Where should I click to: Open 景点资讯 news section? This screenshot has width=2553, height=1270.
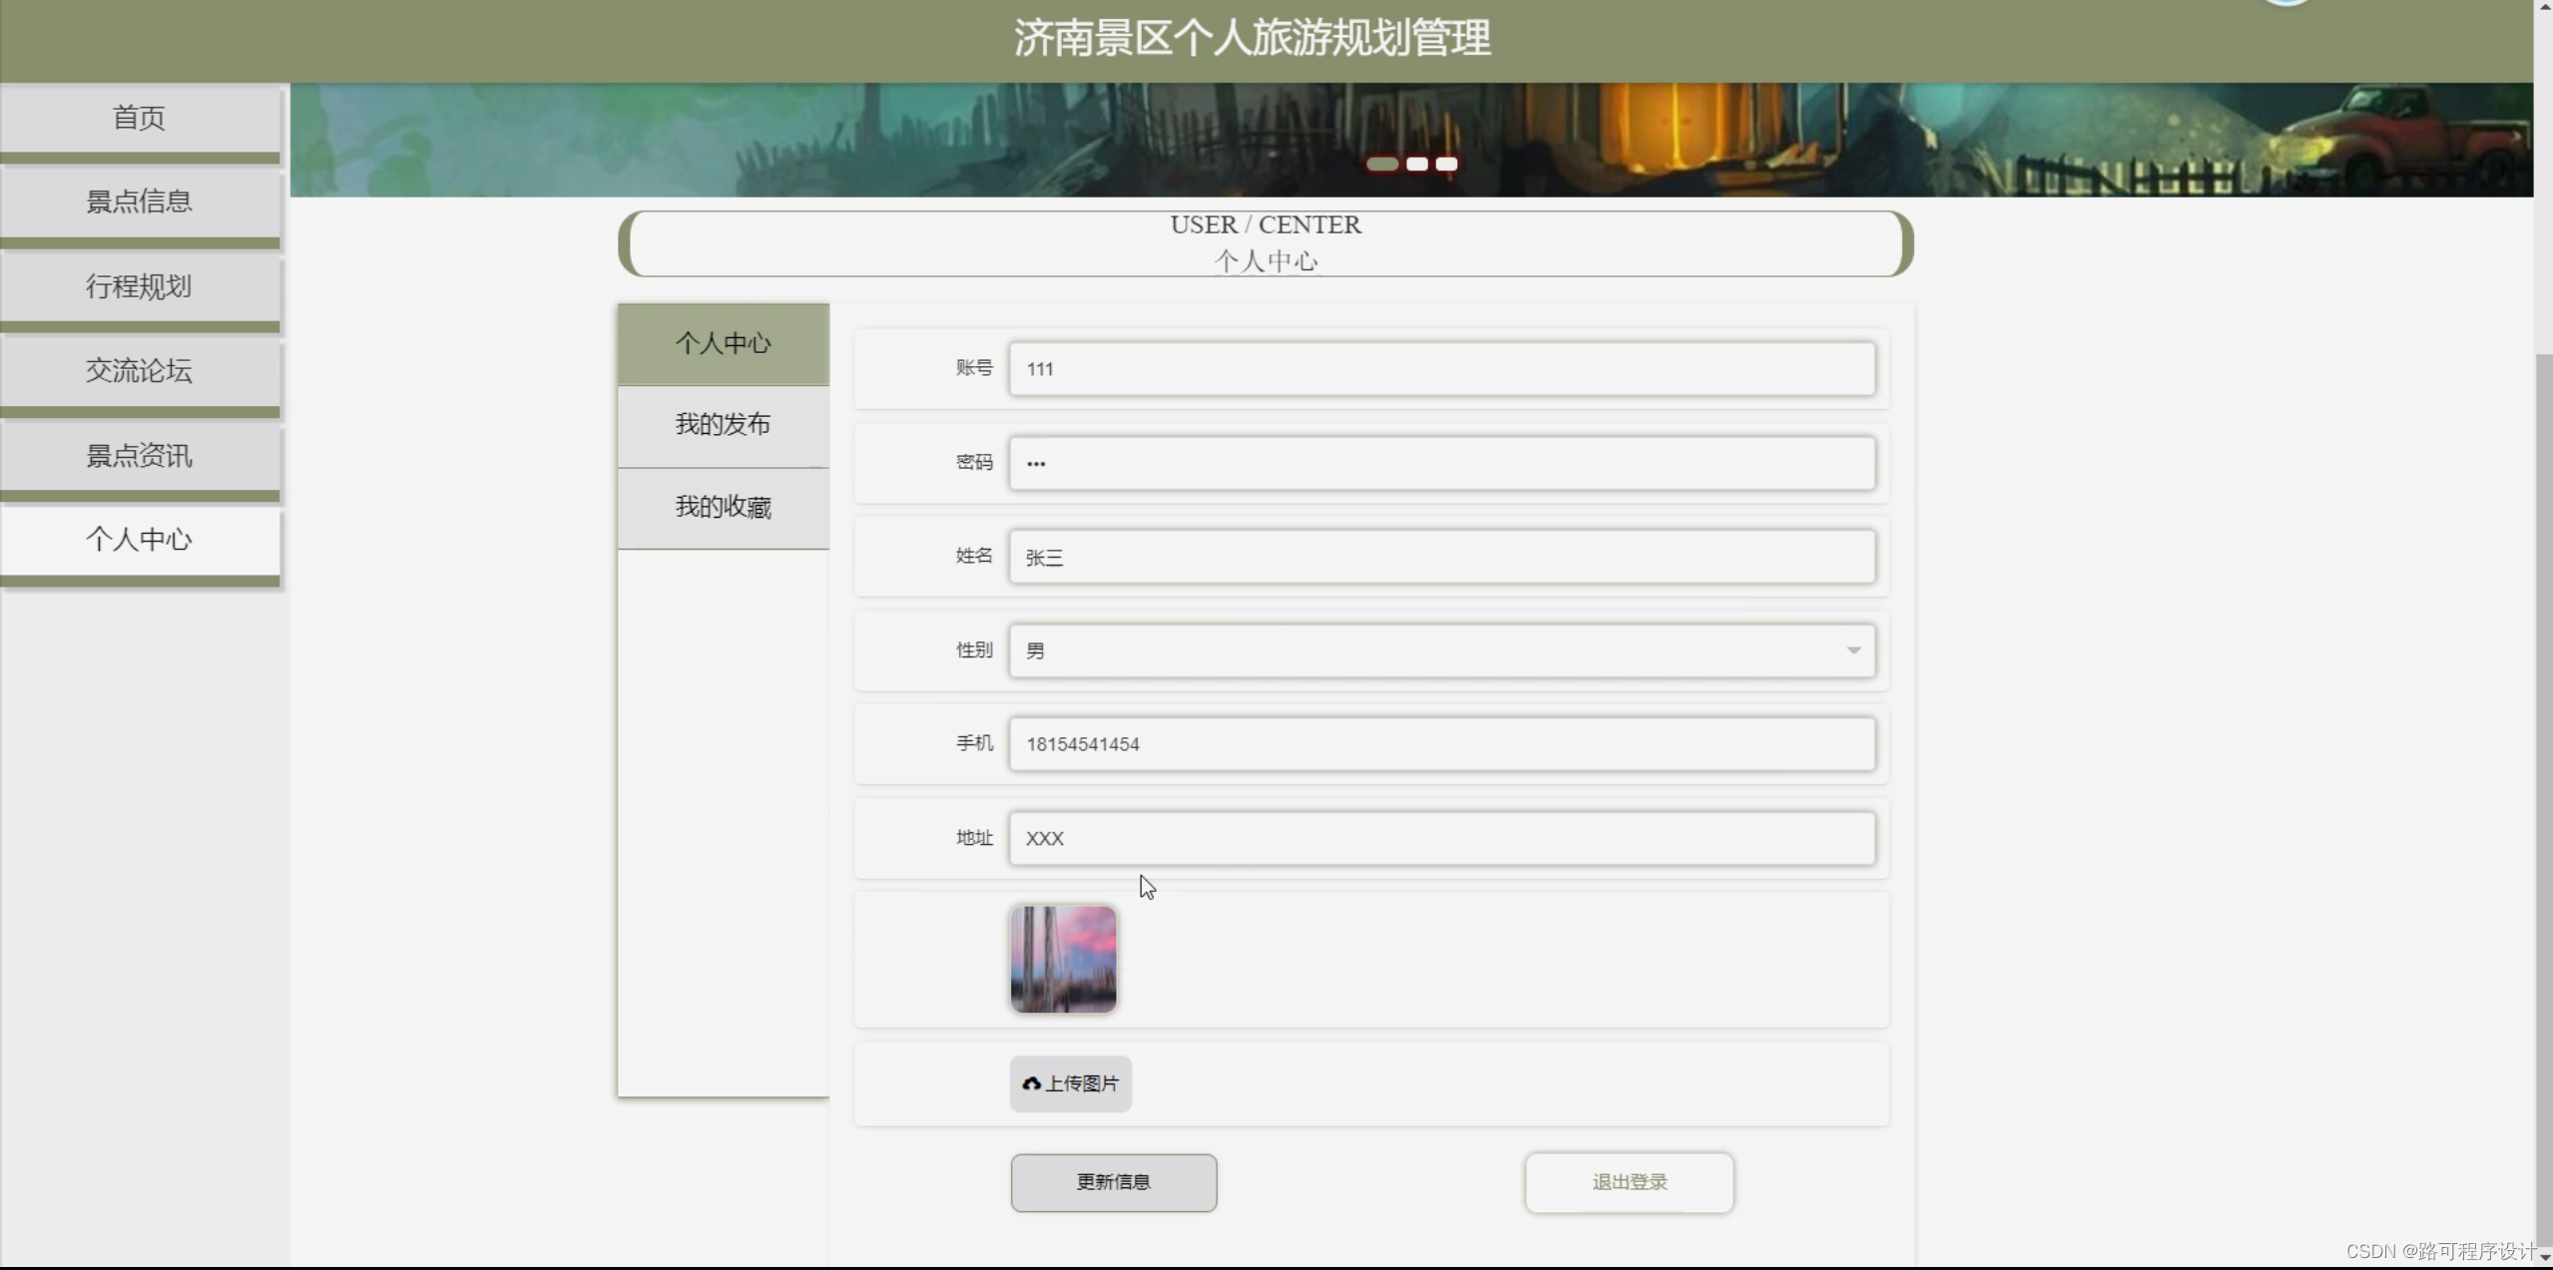click(x=139, y=456)
